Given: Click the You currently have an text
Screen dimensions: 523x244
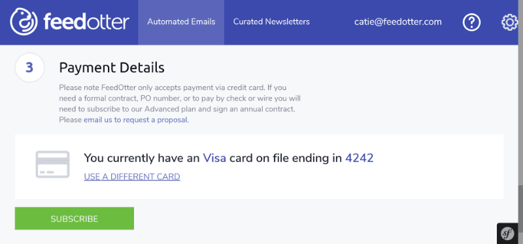Looking at the screenshot, I should coord(142,158).
